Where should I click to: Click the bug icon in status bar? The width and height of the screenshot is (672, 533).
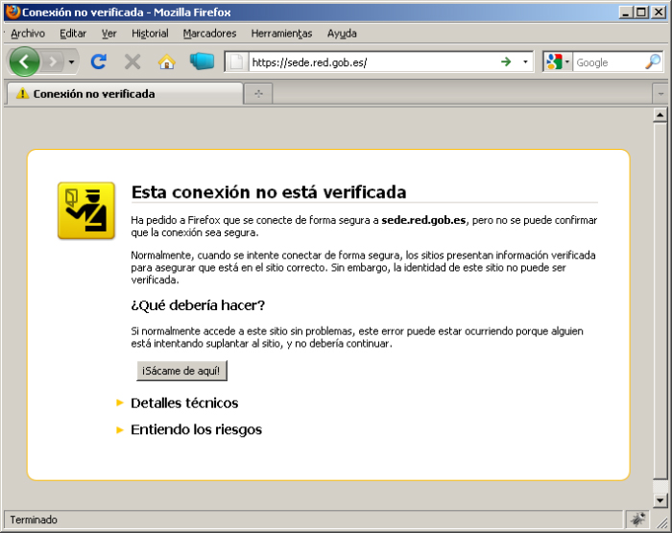[x=637, y=520]
